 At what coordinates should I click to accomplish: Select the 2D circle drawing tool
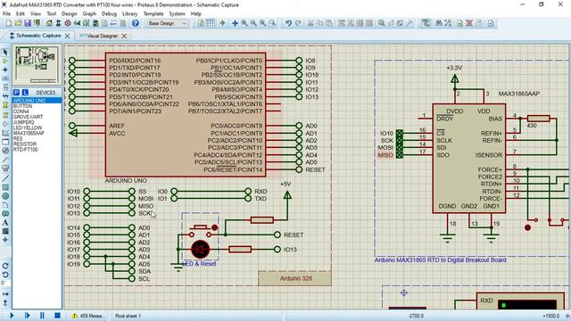point(5,196)
